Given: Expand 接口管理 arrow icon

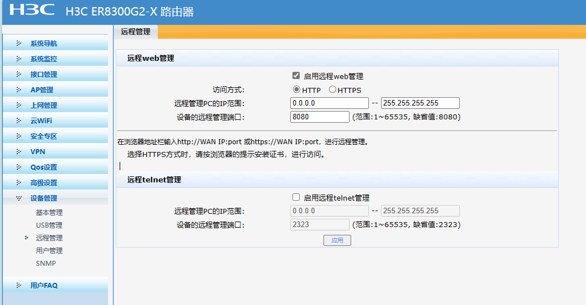Looking at the screenshot, I should 19,75.
